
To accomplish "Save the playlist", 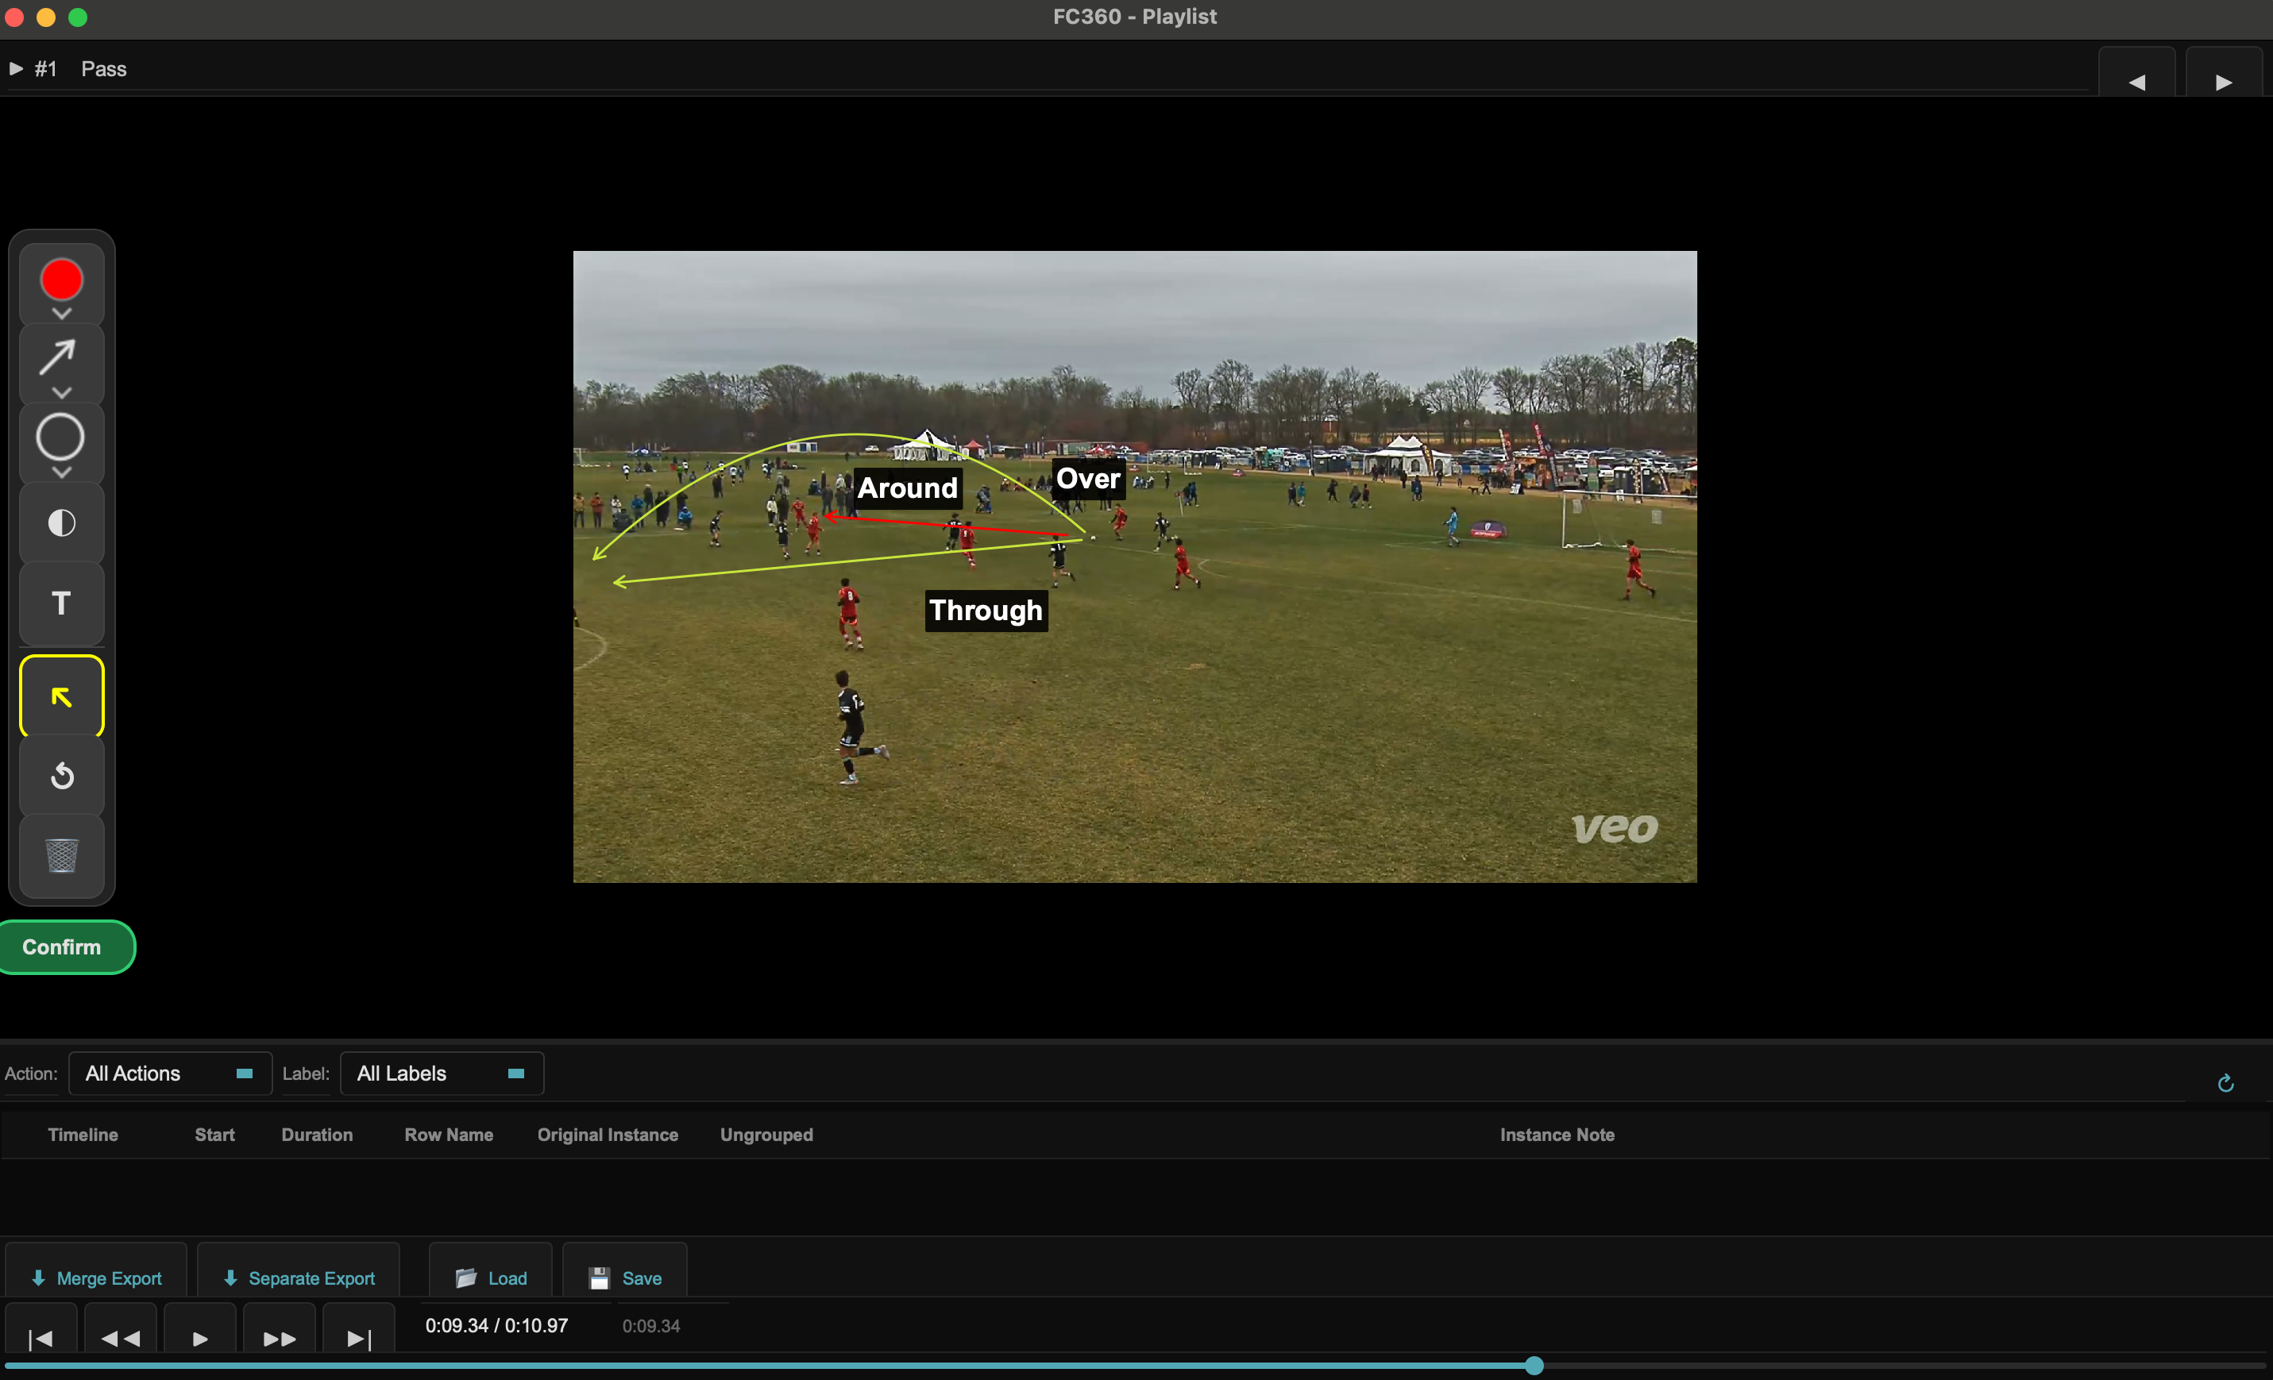I will [x=626, y=1278].
